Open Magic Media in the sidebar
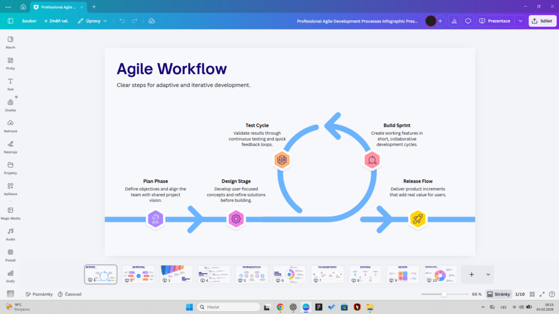 10,213
